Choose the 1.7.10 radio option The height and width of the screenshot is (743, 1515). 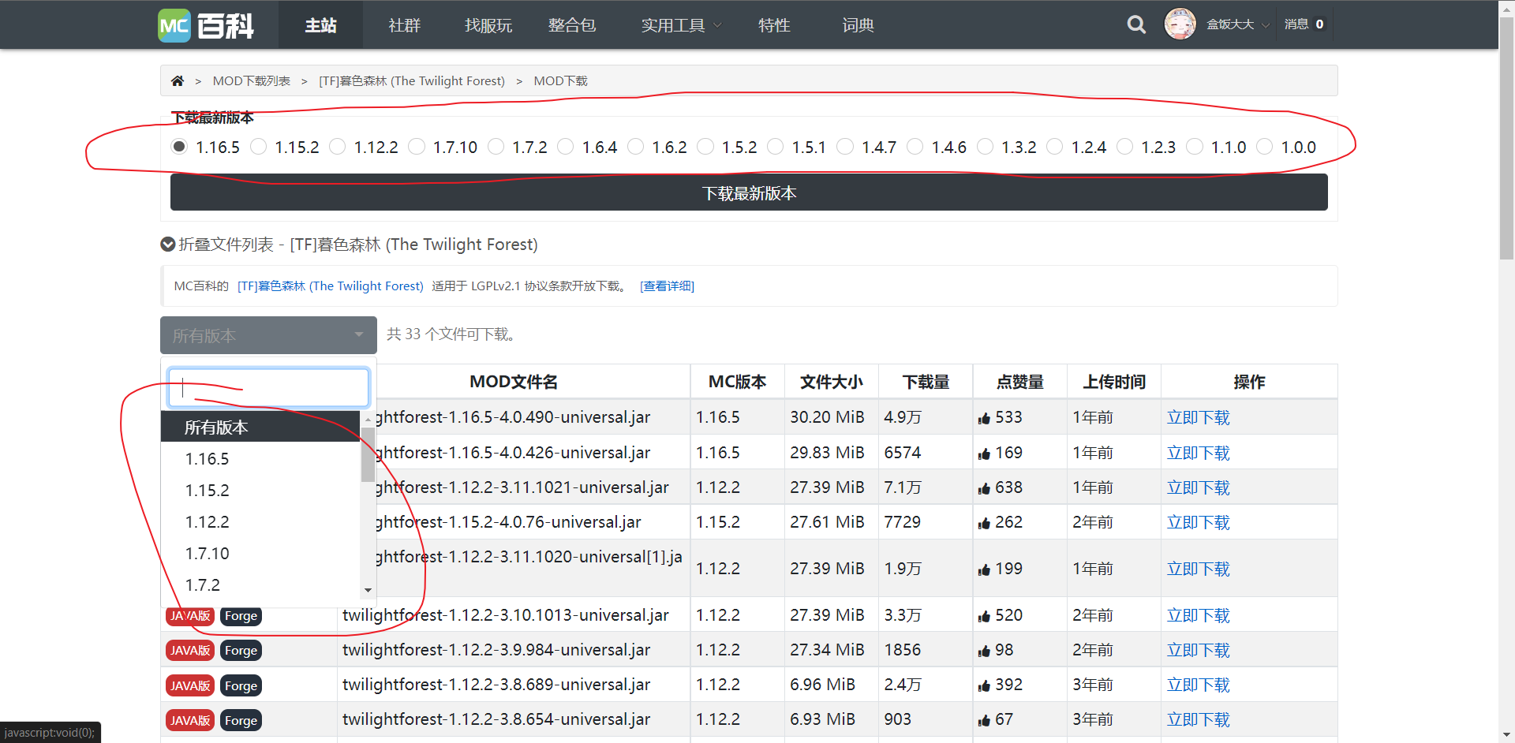point(417,147)
